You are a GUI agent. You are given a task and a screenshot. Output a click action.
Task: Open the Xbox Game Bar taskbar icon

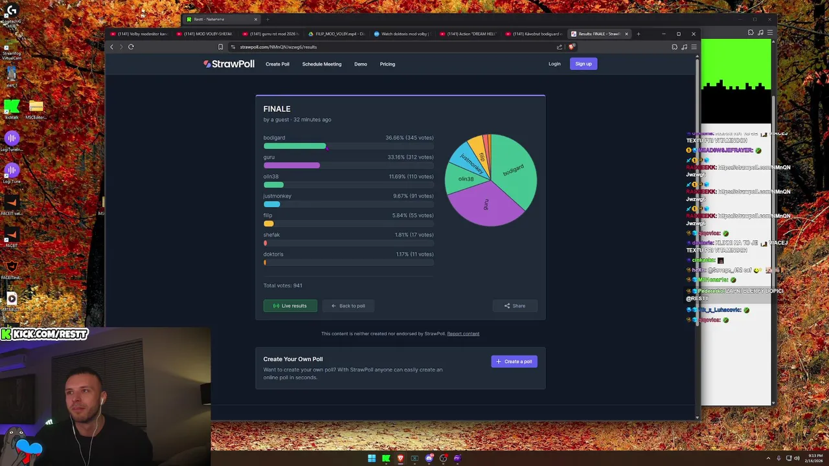click(x=414, y=458)
